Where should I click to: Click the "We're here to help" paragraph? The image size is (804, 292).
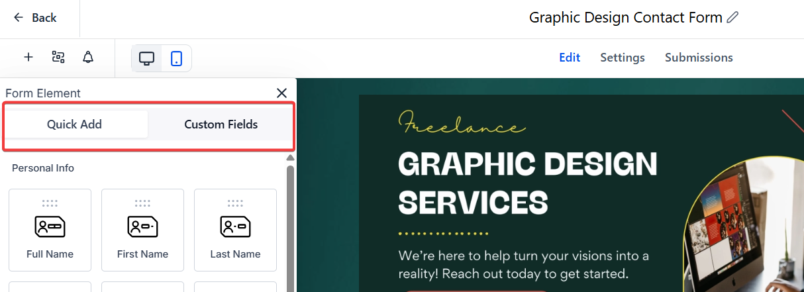pos(524,264)
